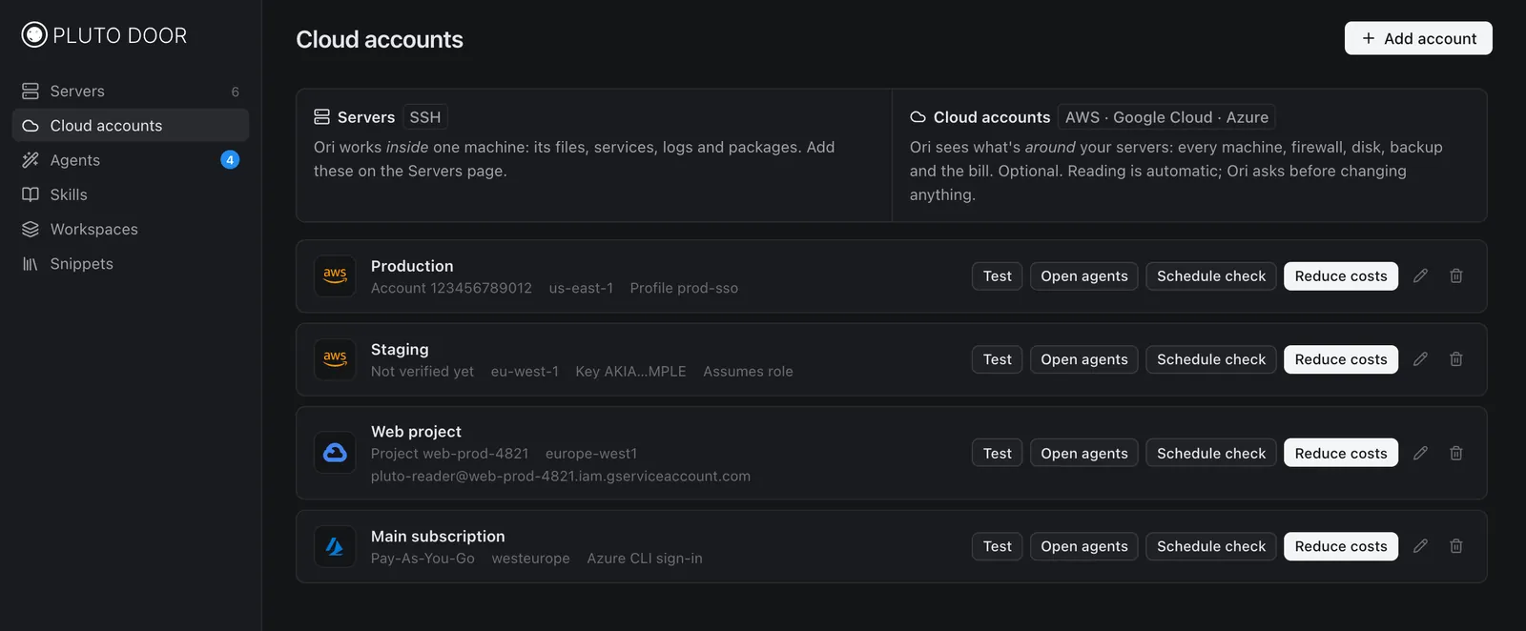The height and width of the screenshot is (631, 1526).
Task: Click the Web project account name
Action: (416, 432)
